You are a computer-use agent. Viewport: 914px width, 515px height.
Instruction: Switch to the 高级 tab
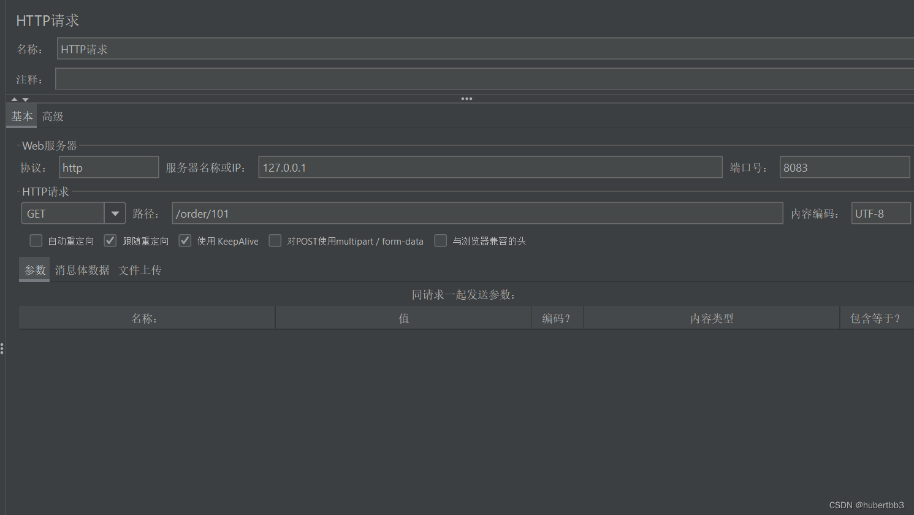(x=53, y=116)
